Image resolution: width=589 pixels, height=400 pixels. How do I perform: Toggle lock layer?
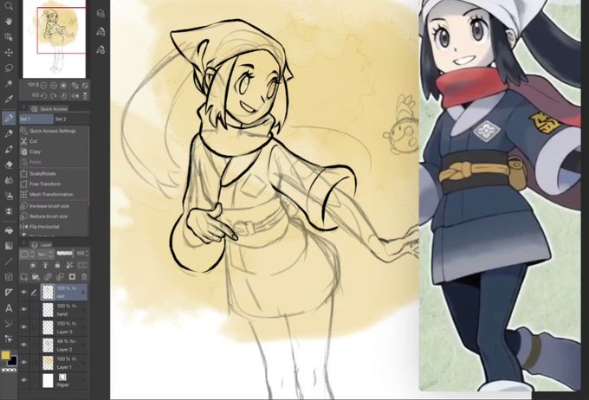pyautogui.click(x=57, y=265)
